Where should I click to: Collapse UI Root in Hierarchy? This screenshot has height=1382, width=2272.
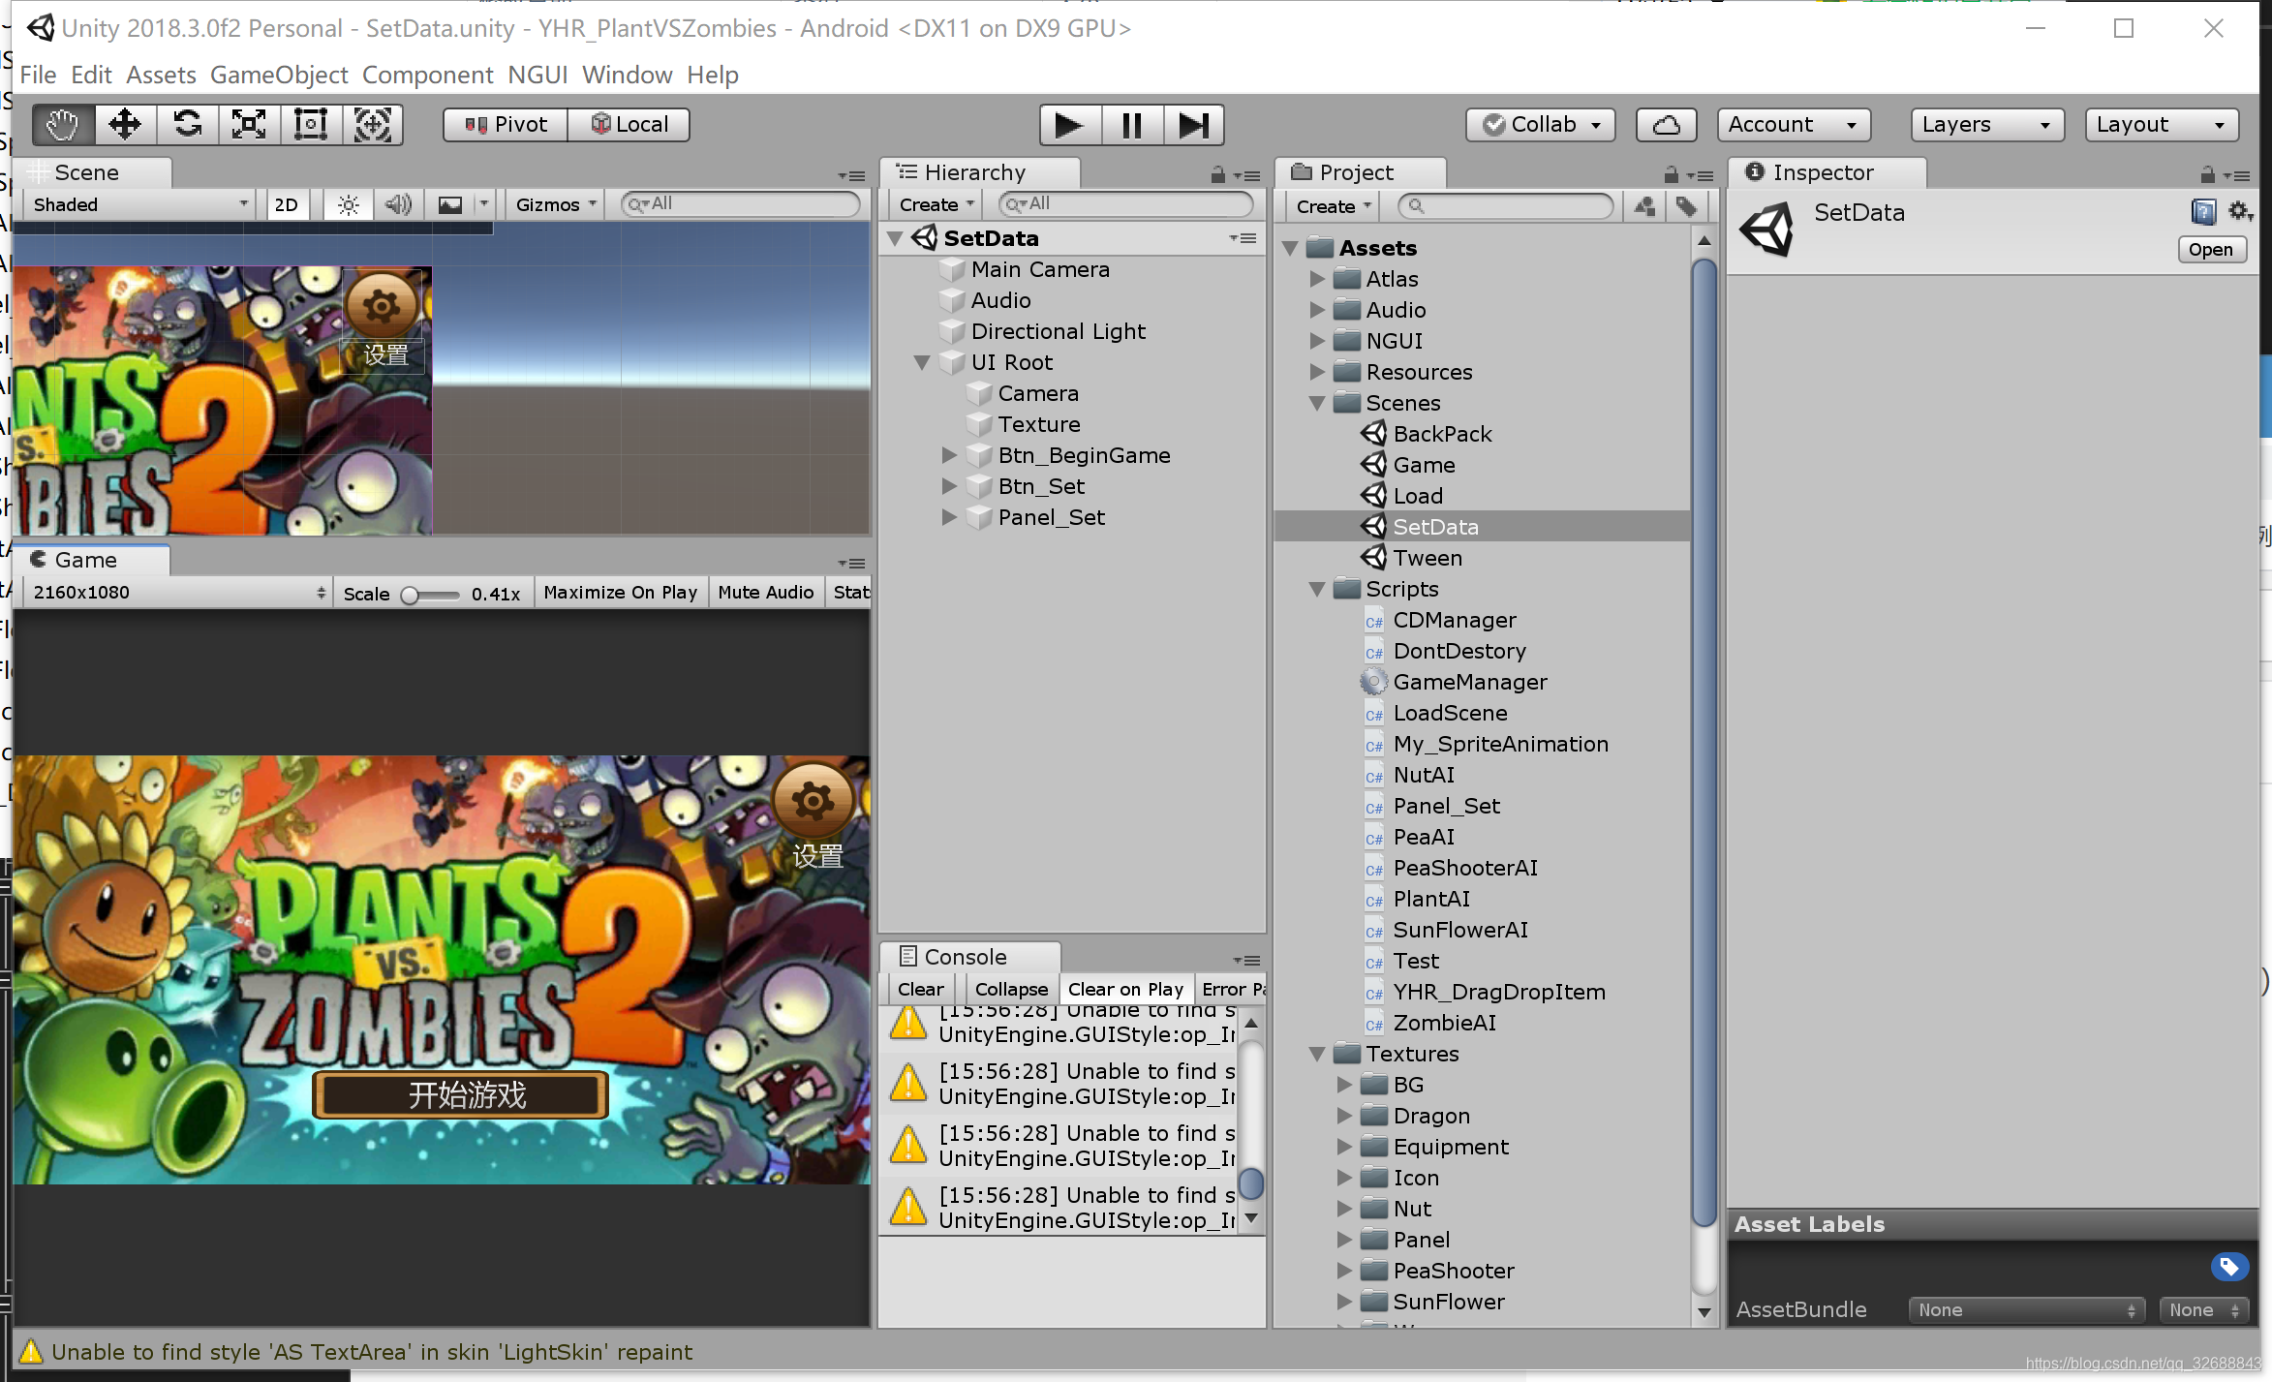point(922,362)
